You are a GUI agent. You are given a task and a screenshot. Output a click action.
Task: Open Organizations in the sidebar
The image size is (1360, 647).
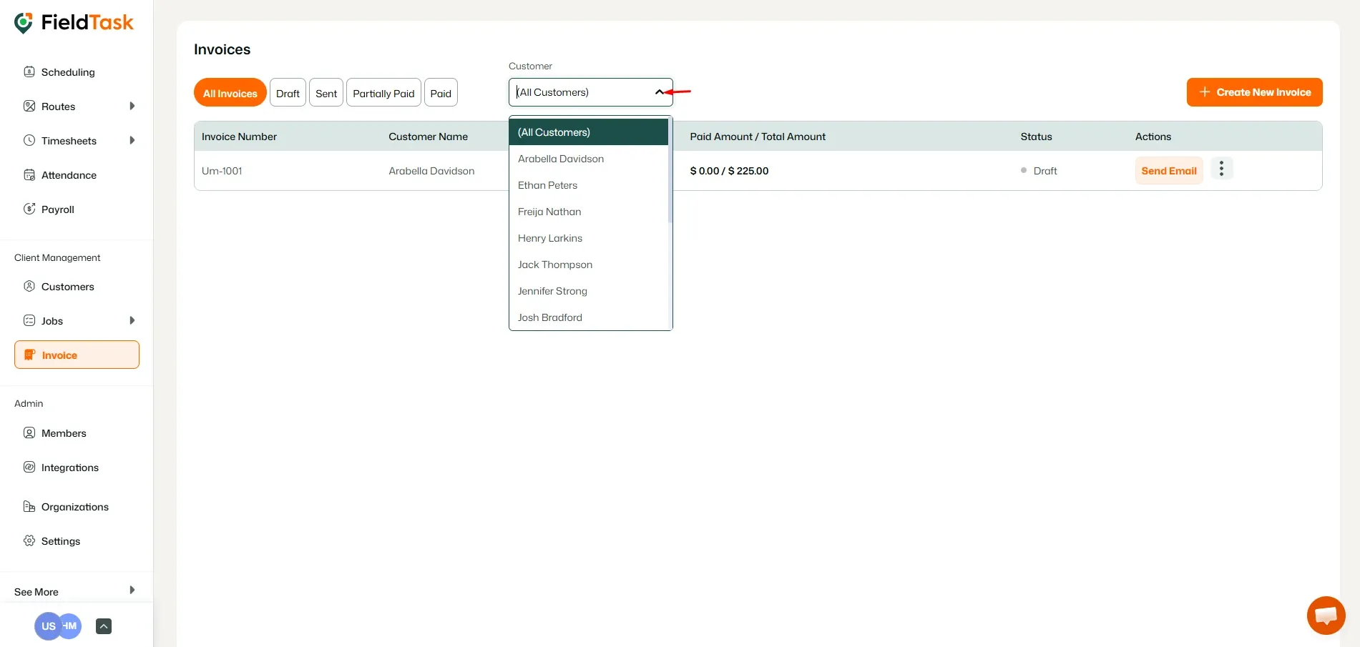75,506
